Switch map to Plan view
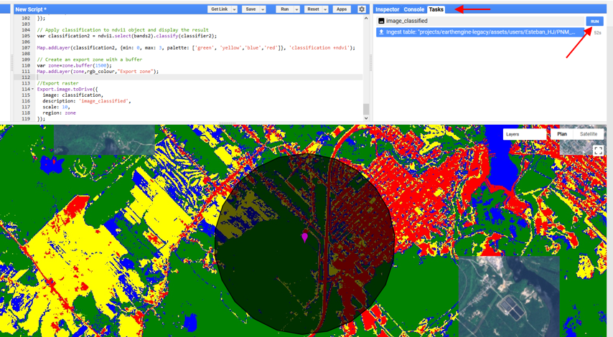The width and height of the screenshot is (613, 337). click(x=562, y=134)
